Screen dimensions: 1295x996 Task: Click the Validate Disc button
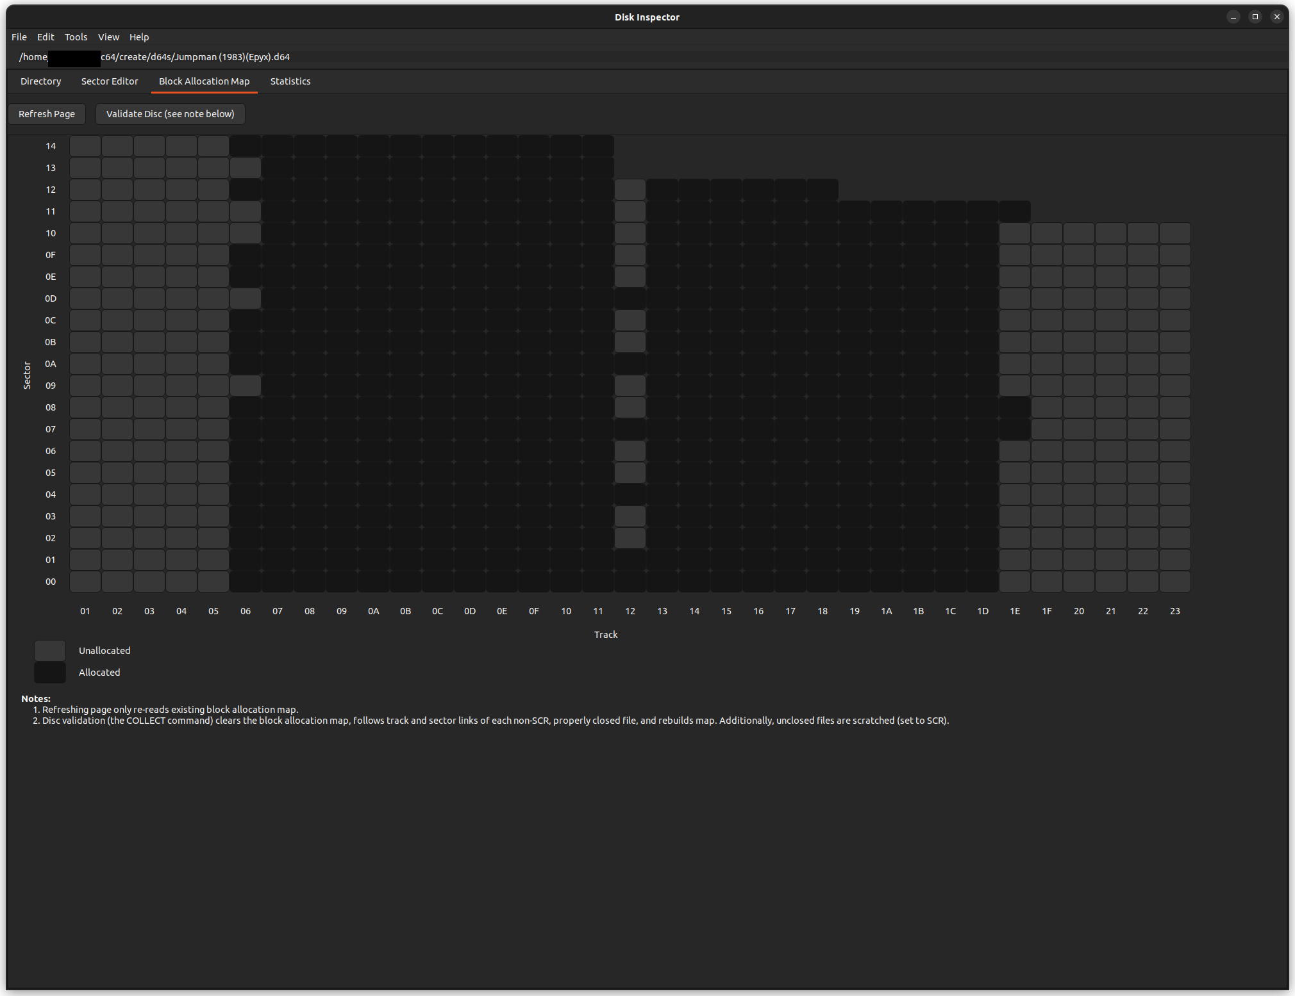click(170, 114)
